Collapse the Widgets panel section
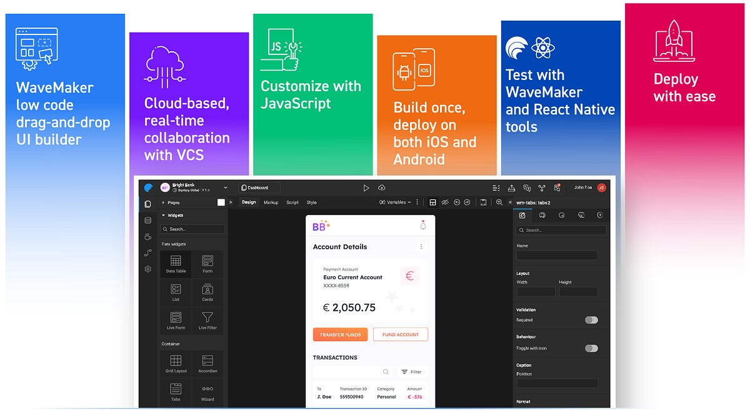This screenshot has height=413, width=750. click(164, 215)
